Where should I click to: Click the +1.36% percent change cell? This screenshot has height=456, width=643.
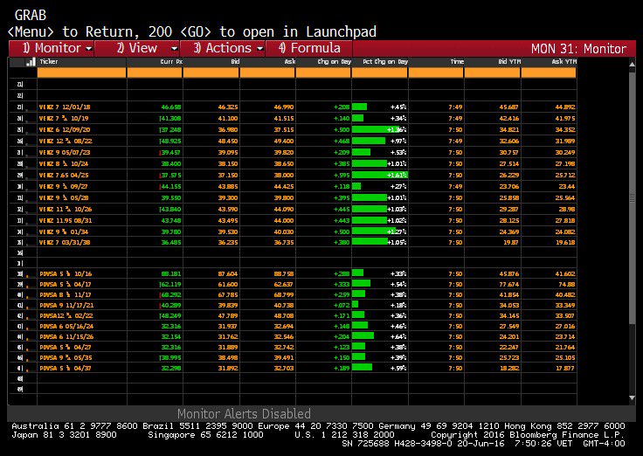click(x=380, y=129)
